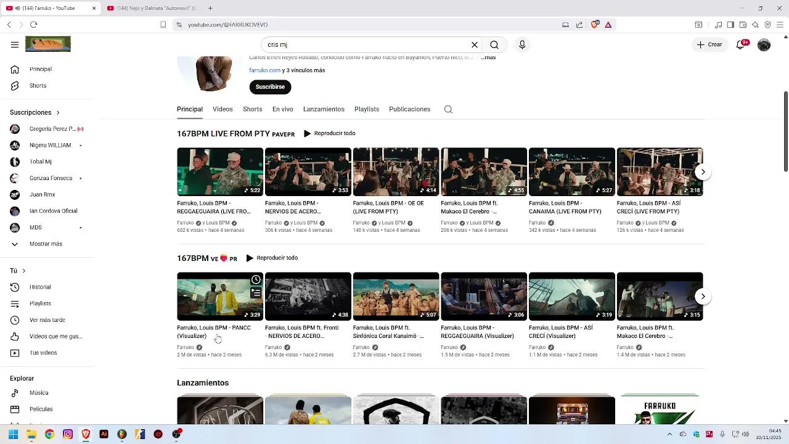Viewport: 789px width, 444px height.
Task: Open the Publicaciones tab
Action: tap(410, 109)
